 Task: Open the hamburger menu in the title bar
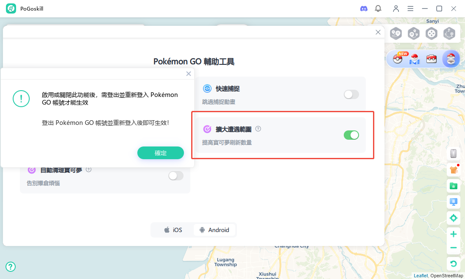[410, 8]
